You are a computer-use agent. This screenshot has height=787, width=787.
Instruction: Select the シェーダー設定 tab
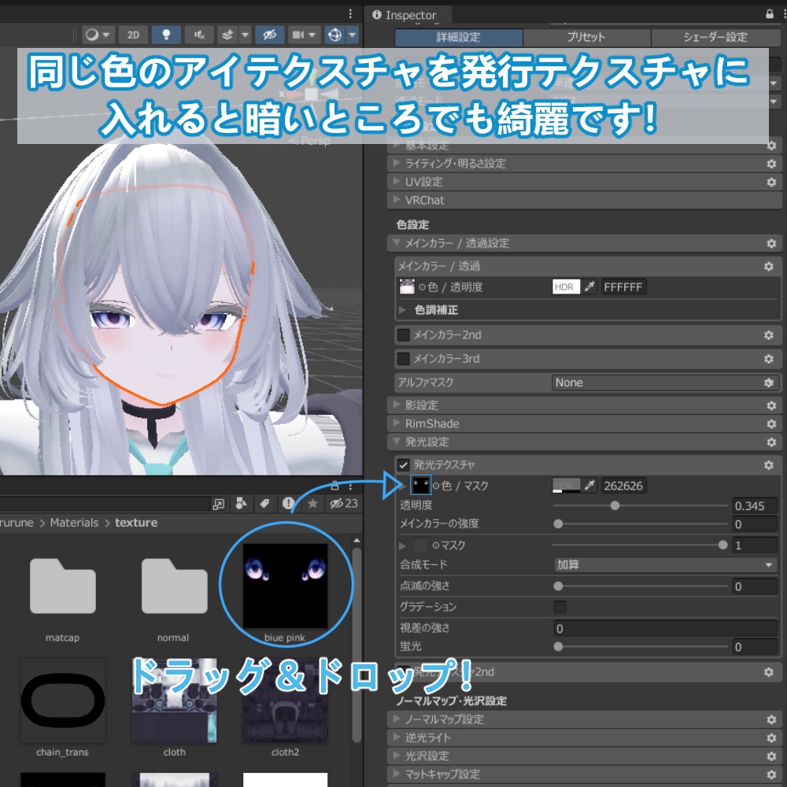[715, 37]
